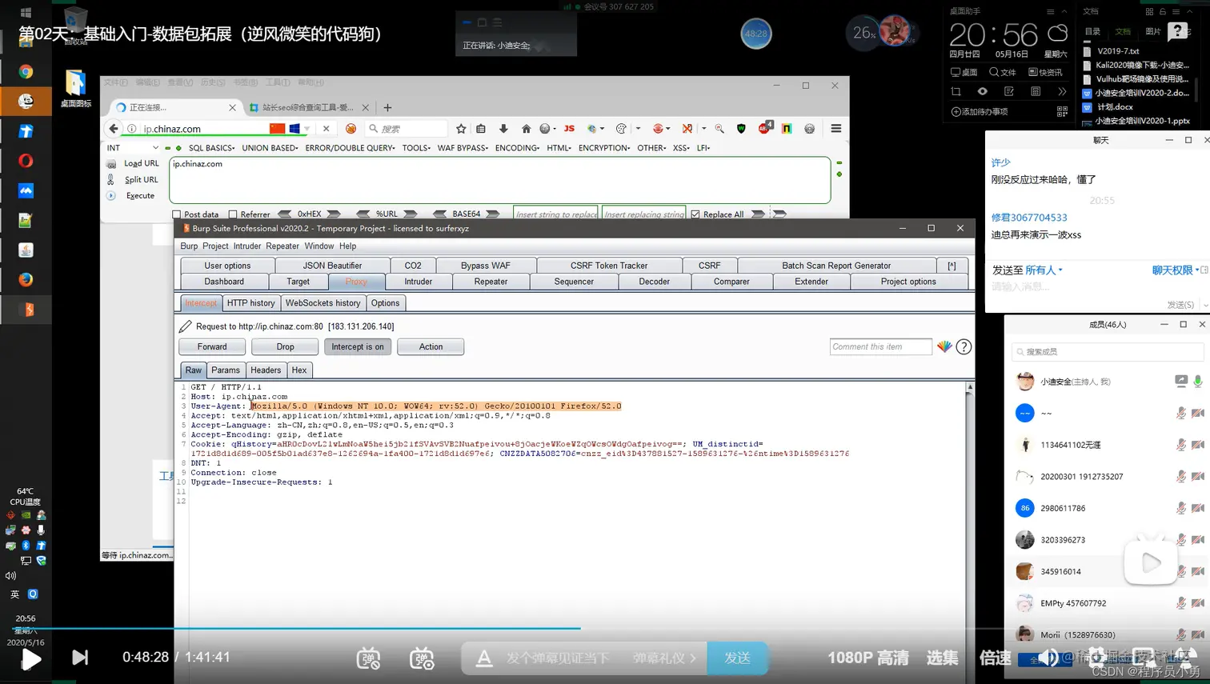Stop loading page with X button
This screenshot has height=684, width=1210.
click(x=326, y=129)
